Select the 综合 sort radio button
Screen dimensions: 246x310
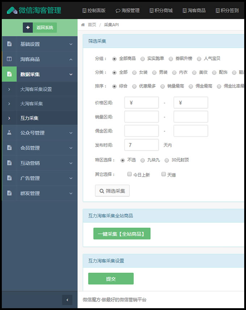114,86
